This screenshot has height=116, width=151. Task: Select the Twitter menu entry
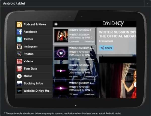[x=34, y=39]
